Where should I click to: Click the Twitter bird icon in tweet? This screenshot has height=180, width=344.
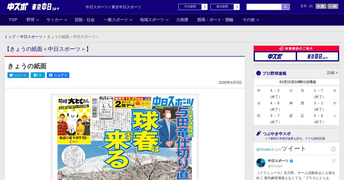(334, 161)
